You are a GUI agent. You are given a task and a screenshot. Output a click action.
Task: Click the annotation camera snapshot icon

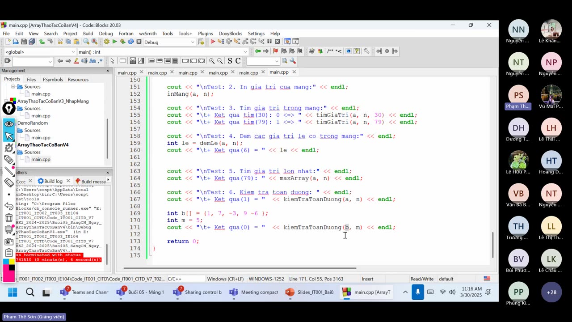9,241
